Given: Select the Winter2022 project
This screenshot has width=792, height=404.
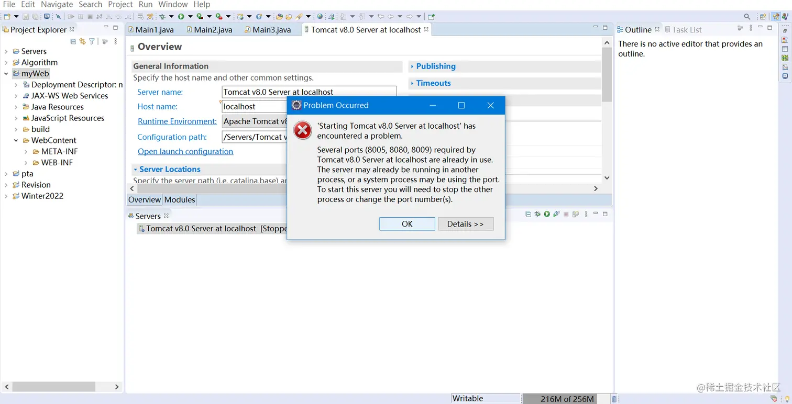Looking at the screenshot, I should [x=42, y=196].
